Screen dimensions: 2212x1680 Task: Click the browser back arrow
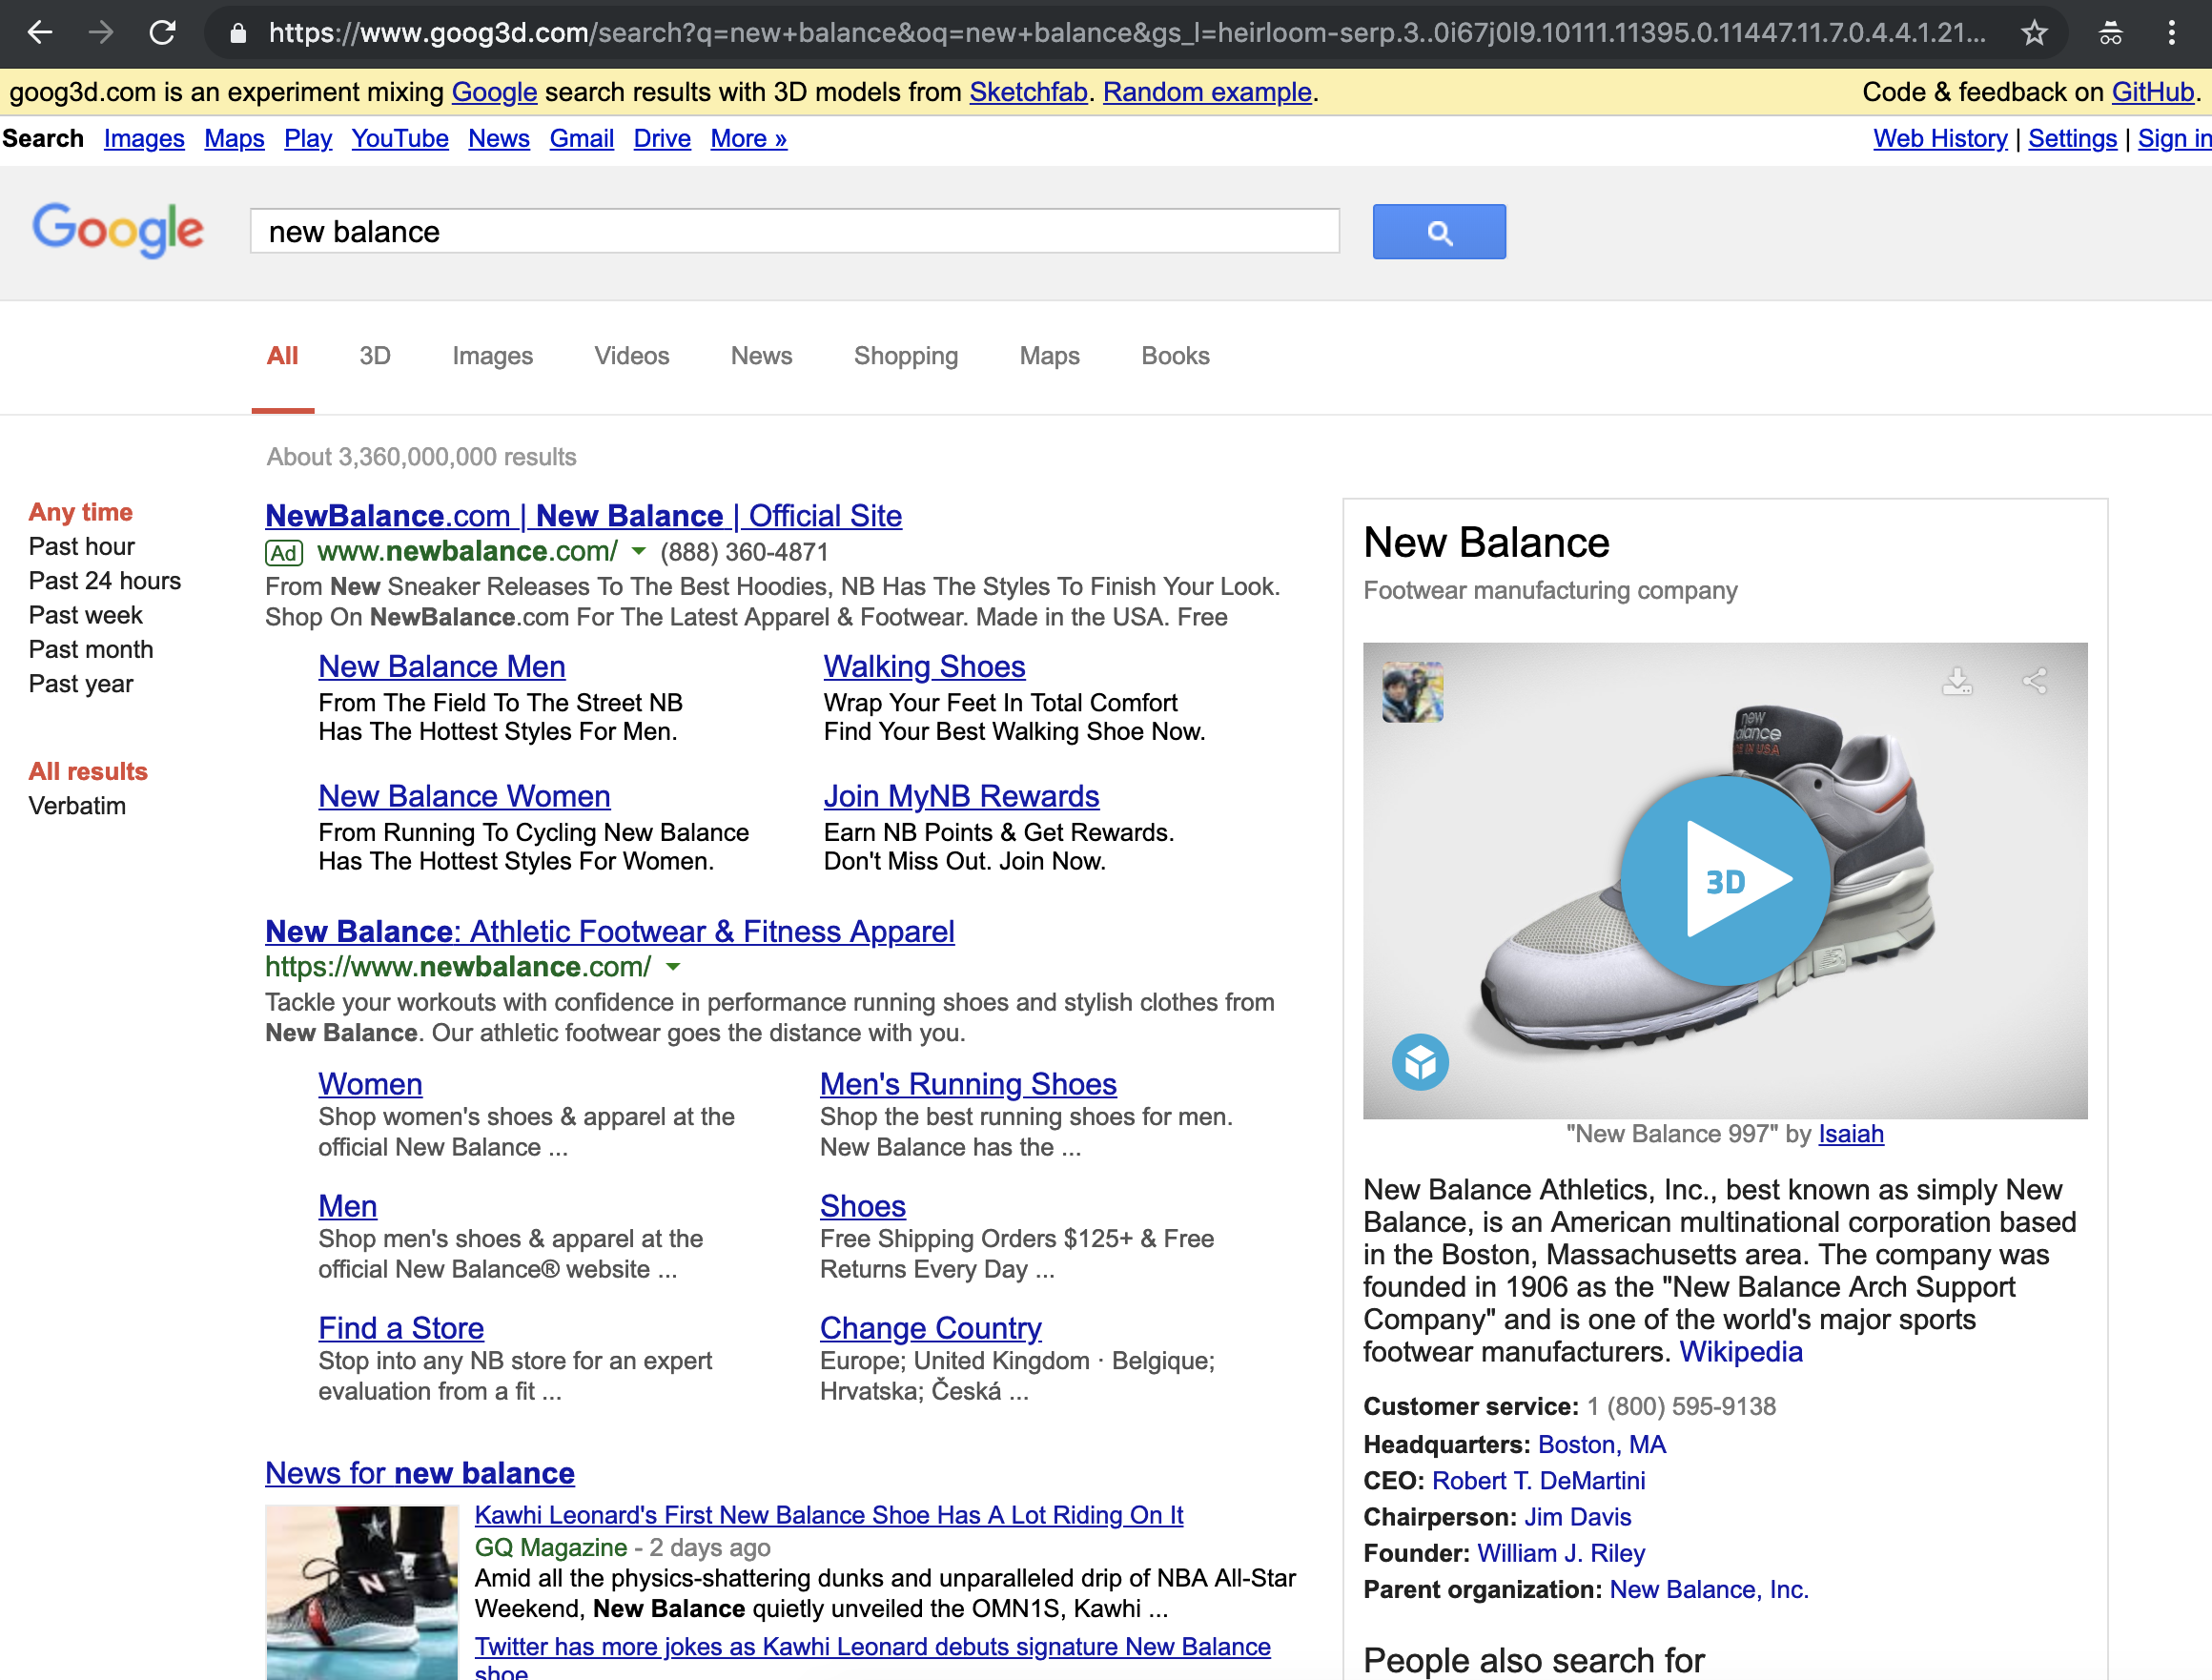click(40, 33)
